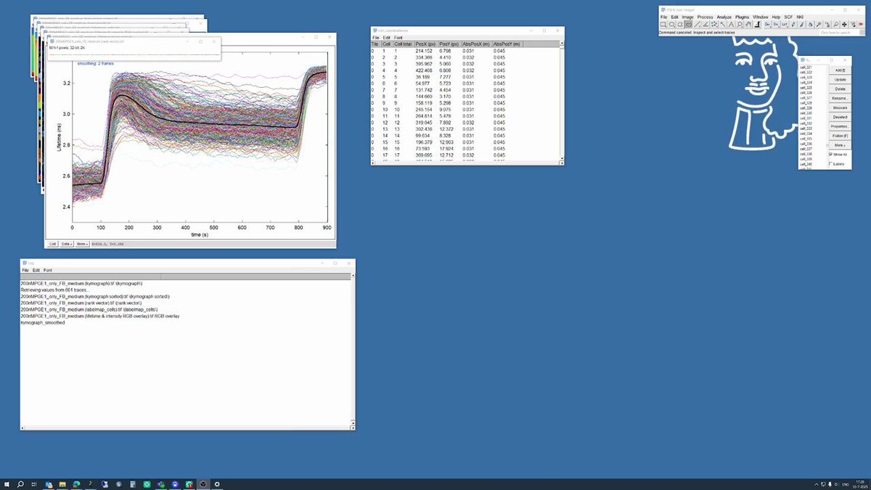Open the More » menu in ROI Manager
This screenshot has height=490, width=871.
[840, 145]
